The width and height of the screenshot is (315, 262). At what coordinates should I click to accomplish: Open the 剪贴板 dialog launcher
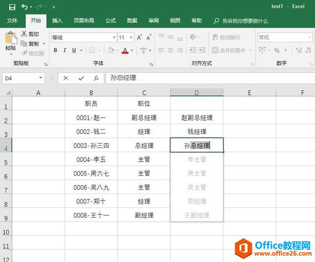click(x=46, y=65)
